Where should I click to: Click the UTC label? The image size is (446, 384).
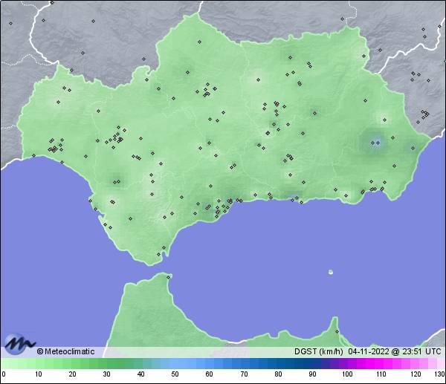click(x=433, y=351)
